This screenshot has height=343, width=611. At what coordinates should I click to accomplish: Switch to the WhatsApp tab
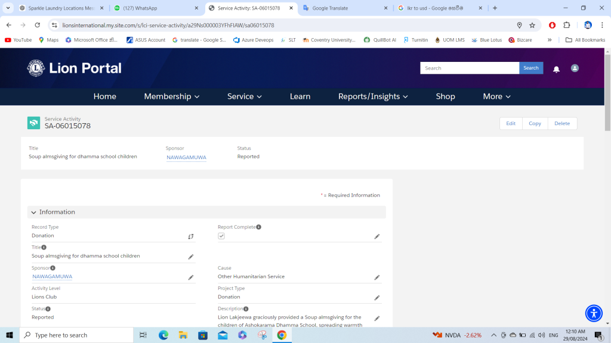[x=156, y=8]
